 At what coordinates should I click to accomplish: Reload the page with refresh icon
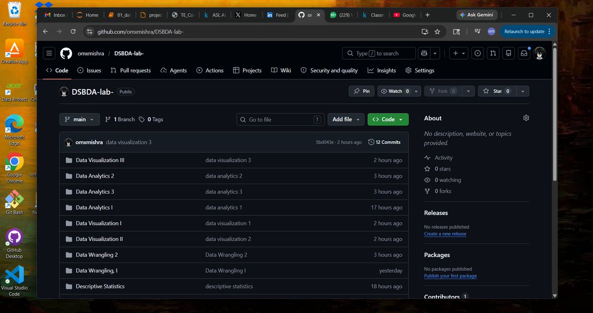click(73, 31)
